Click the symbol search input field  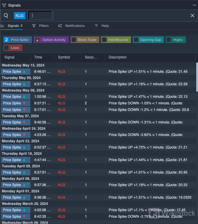click(40, 16)
